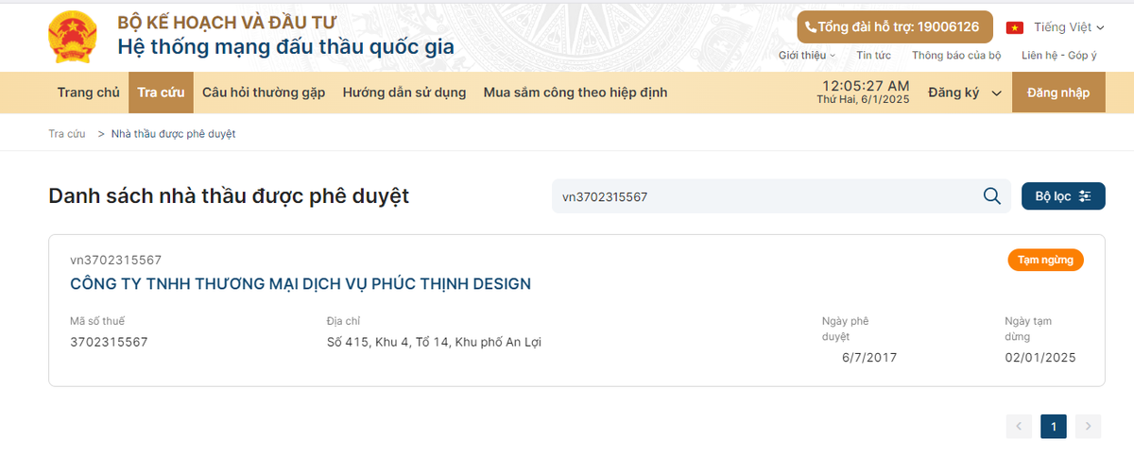Click the Tạm ngừng status badge
Viewport: 1134px width, 456px height.
[x=1046, y=260]
